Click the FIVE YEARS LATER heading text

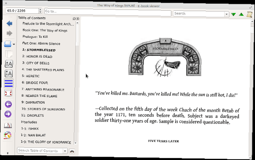163,141
